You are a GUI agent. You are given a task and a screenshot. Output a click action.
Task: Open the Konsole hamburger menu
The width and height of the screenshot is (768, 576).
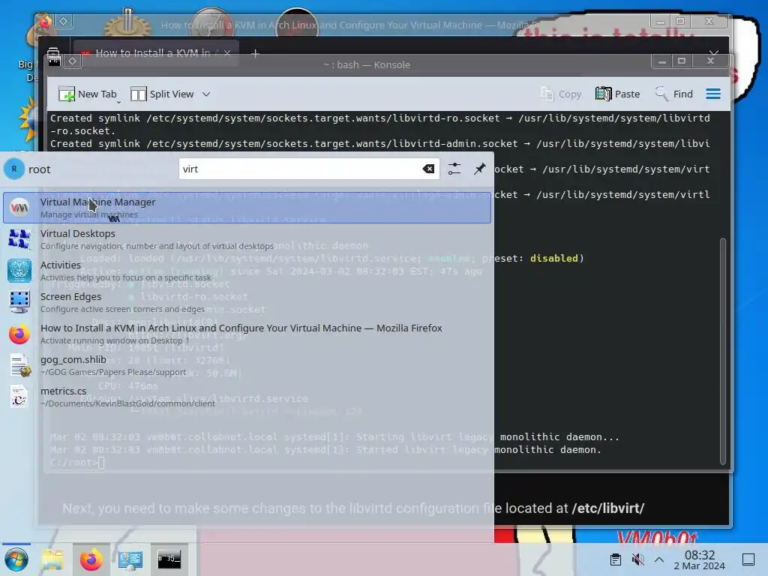(713, 94)
